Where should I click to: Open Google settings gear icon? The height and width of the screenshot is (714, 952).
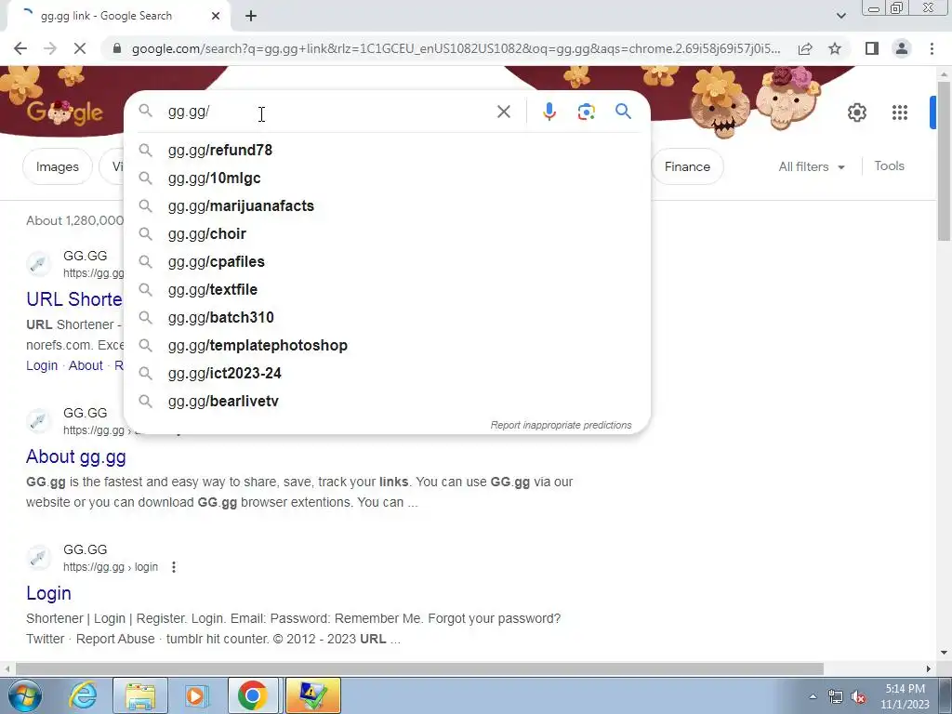(856, 112)
